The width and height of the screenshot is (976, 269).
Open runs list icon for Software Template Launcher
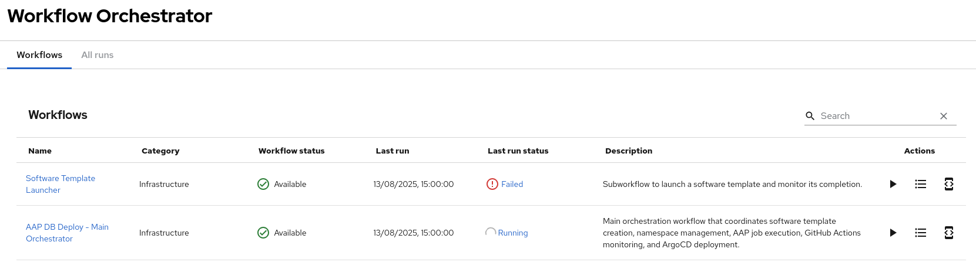(921, 184)
